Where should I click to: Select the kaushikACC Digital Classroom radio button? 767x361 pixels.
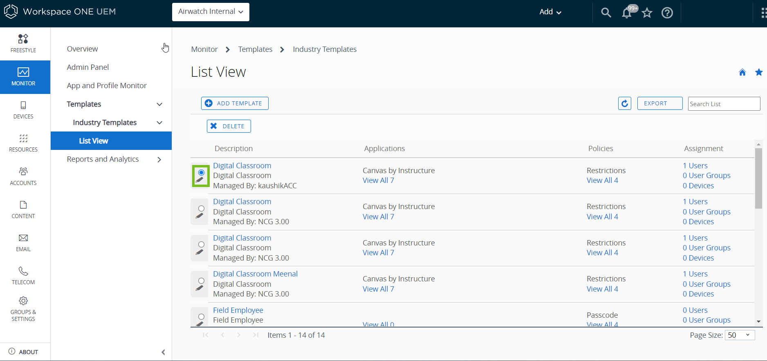pos(201,172)
